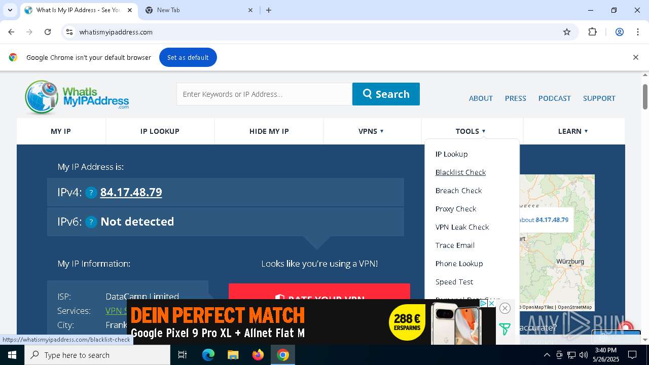
Task: Click the IPv6 question mark help icon
Action: (91, 222)
